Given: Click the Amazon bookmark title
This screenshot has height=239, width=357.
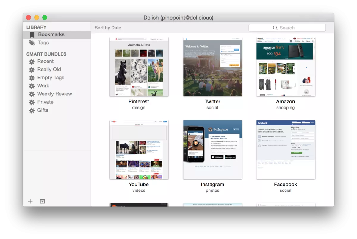Looking at the screenshot, I should 286,102.
